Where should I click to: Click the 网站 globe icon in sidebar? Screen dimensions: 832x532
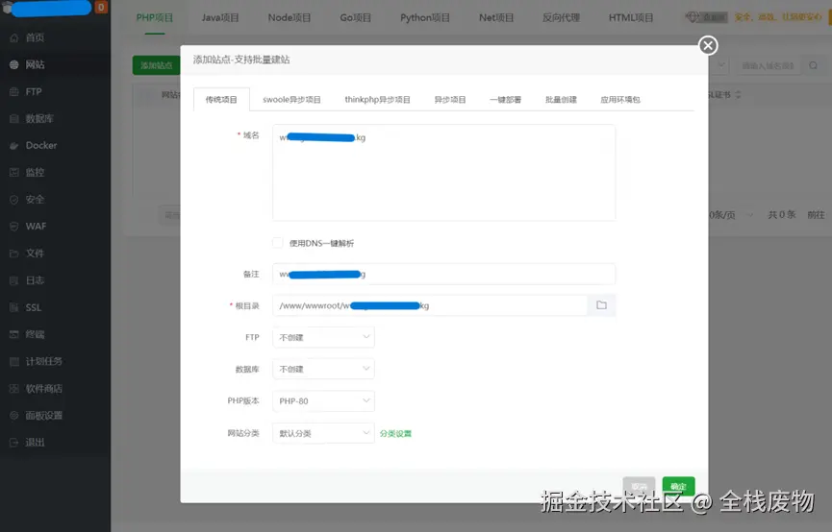(x=14, y=64)
